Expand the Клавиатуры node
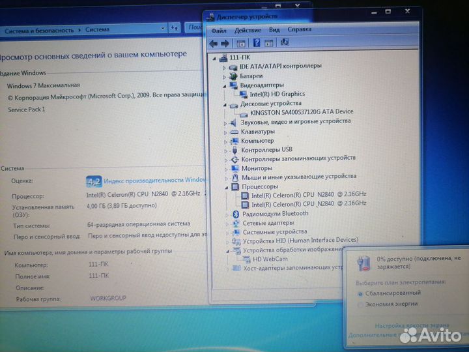This screenshot has height=352, width=469. coord(225,132)
